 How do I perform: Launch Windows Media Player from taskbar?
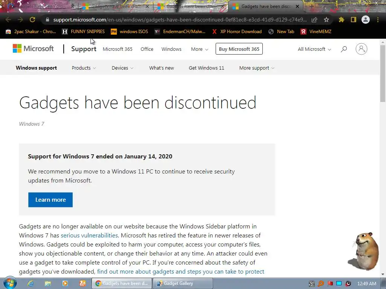[65, 283]
